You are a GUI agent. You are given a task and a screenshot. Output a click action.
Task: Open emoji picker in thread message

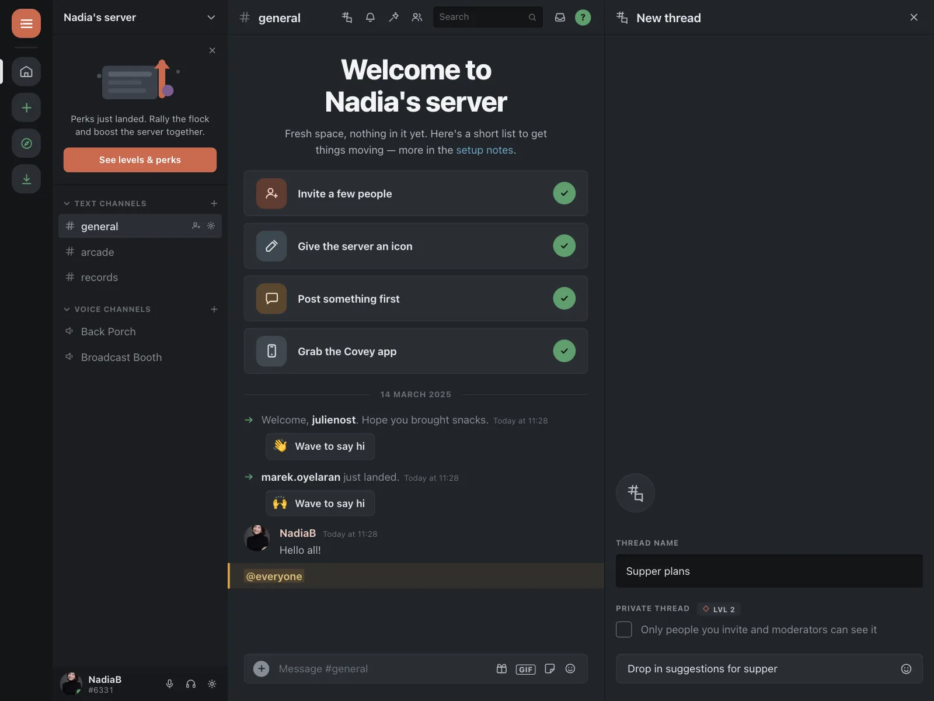pyautogui.click(x=906, y=669)
